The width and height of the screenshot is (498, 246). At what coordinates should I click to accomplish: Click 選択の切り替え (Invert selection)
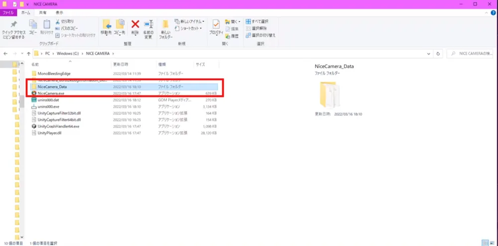pos(260,35)
